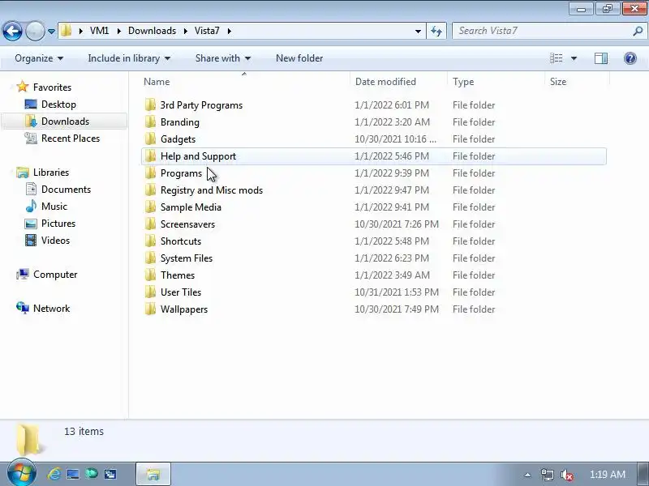Click VM1 in the address breadcrumb
The height and width of the screenshot is (486, 649).
pos(99,31)
